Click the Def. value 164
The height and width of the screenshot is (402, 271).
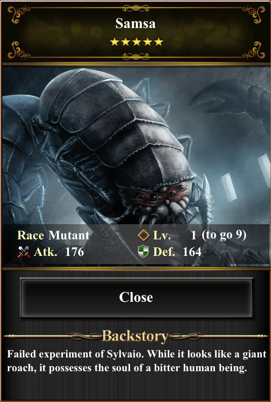click(x=192, y=252)
